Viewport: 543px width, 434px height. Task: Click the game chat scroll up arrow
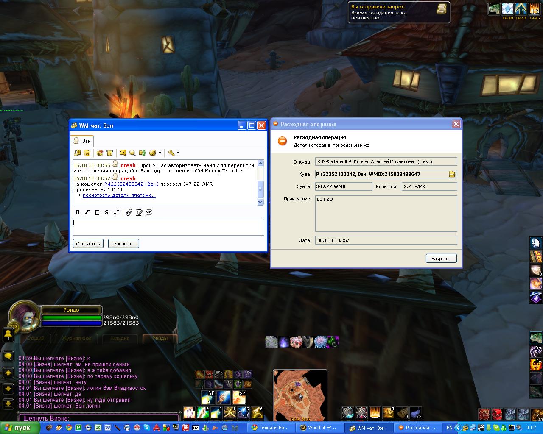pos(8,373)
